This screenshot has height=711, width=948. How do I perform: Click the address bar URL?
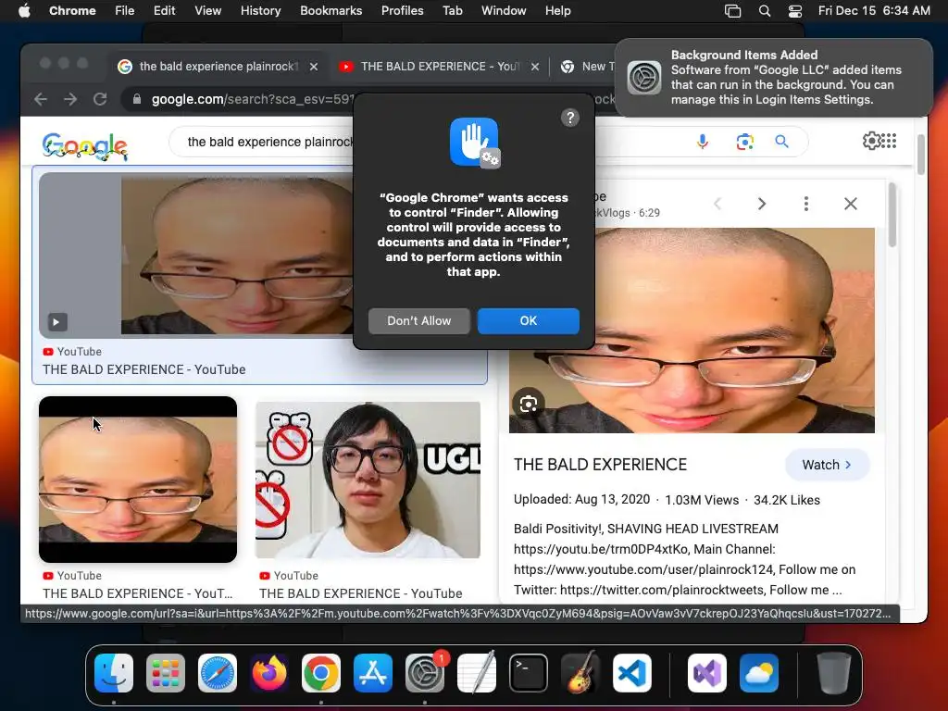(x=253, y=99)
